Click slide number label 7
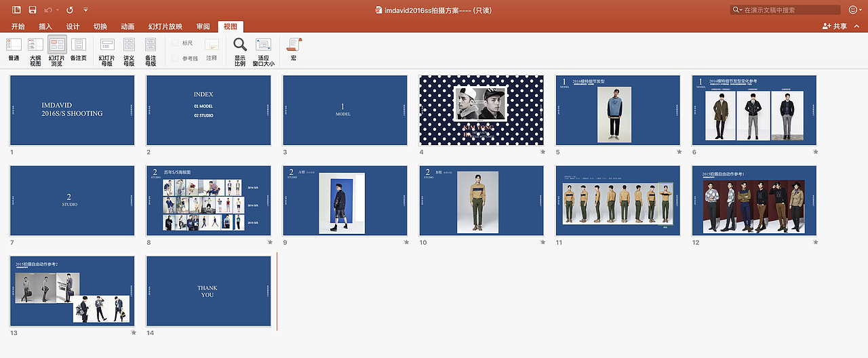Image resolution: width=868 pixels, height=358 pixels. point(12,243)
